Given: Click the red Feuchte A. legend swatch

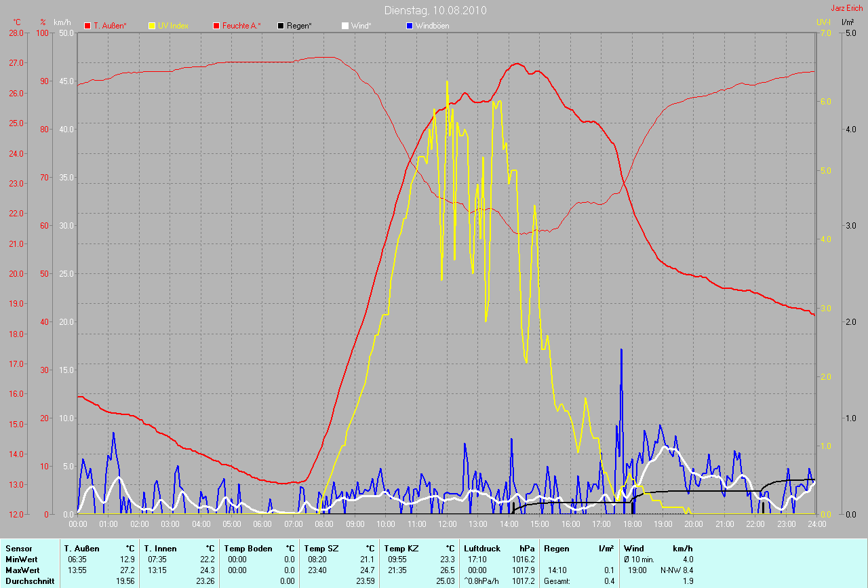Looking at the screenshot, I should [216, 26].
